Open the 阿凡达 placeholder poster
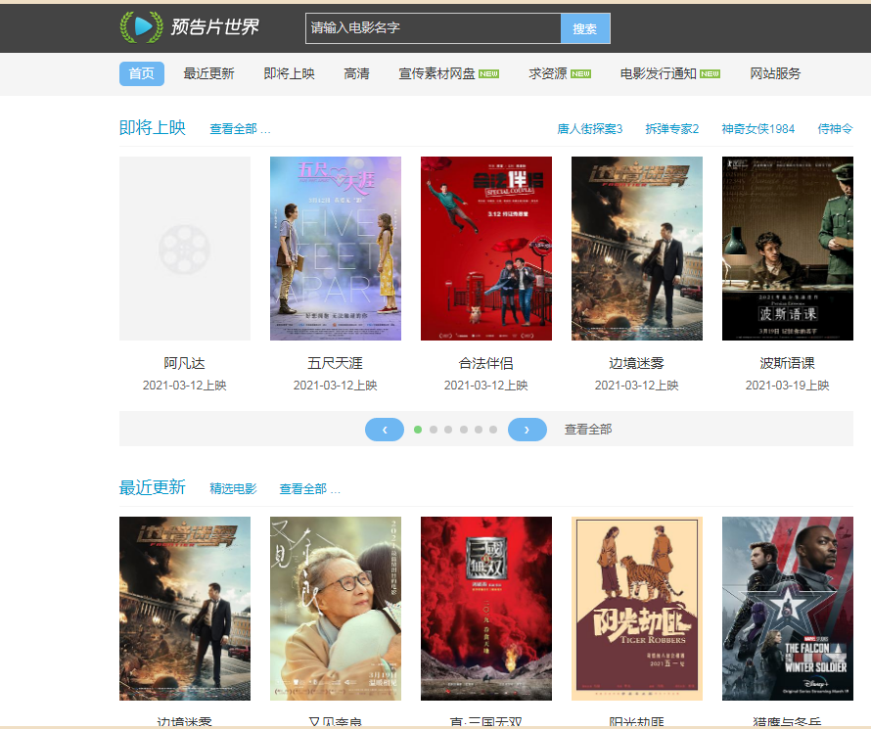Image resolution: width=871 pixels, height=729 pixels. tap(185, 249)
